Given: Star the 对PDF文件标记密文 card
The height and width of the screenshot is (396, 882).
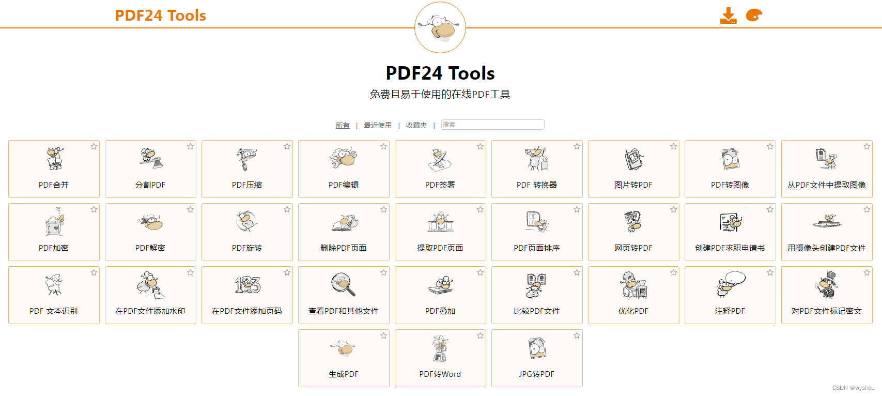Looking at the screenshot, I should 866,272.
